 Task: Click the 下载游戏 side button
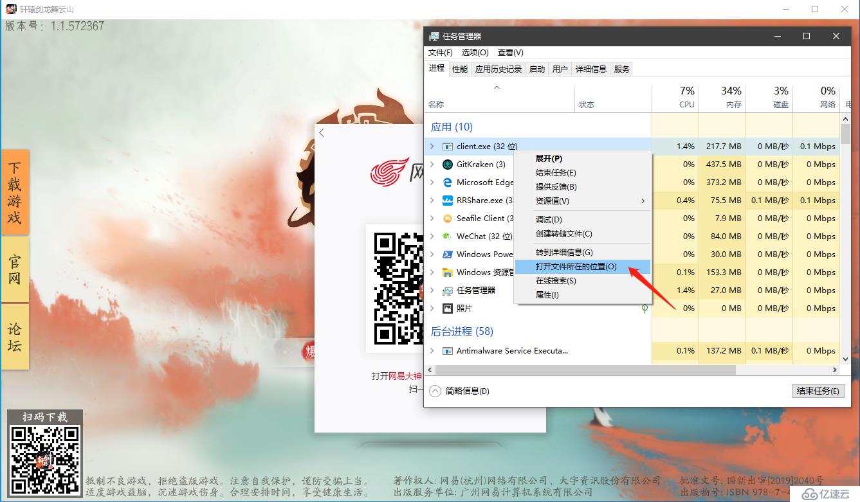(x=15, y=192)
